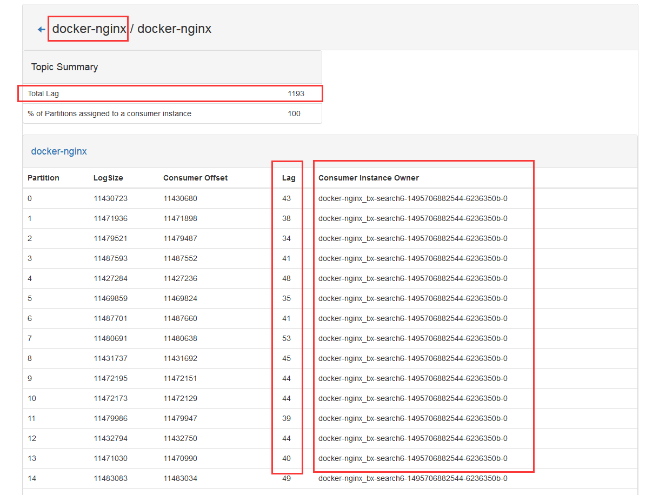This screenshot has height=495, width=646.
Task: Select LogSize 11483083
Action: pyautogui.click(x=110, y=479)
